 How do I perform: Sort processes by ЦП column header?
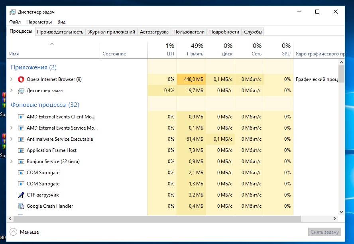tap(162, 49)
